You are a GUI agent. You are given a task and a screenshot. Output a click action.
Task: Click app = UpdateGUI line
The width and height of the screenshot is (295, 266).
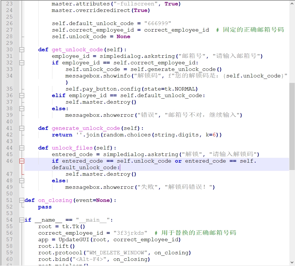(x=110, y=240)
